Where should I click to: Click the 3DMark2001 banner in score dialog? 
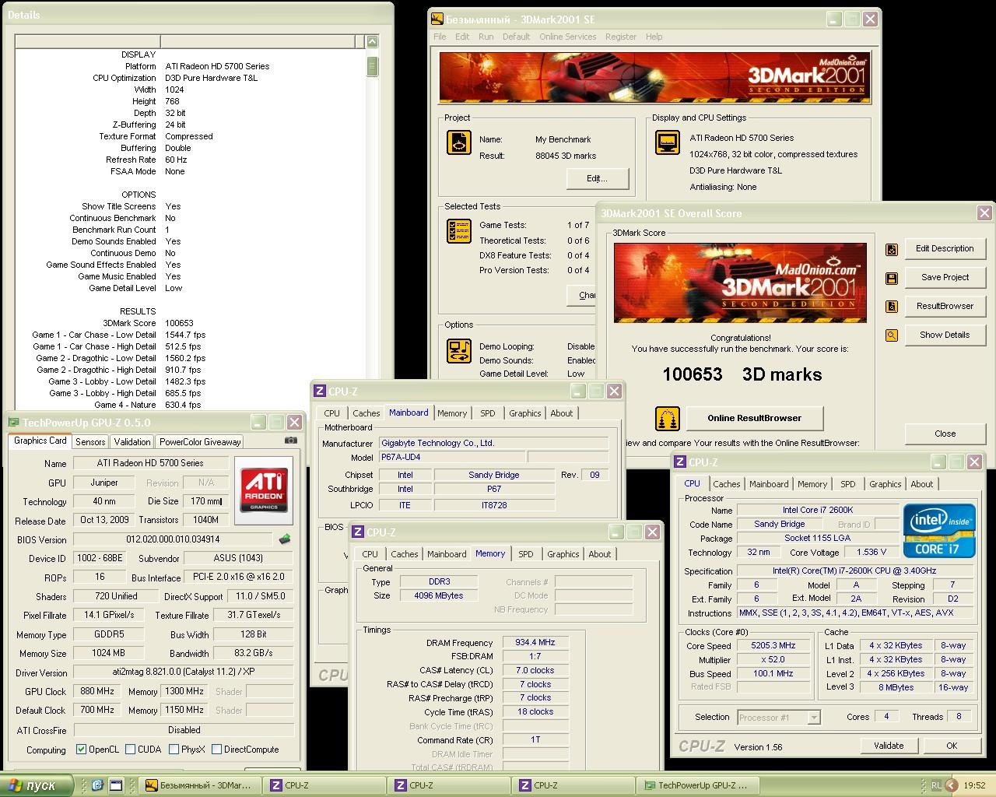click(740, 283)
